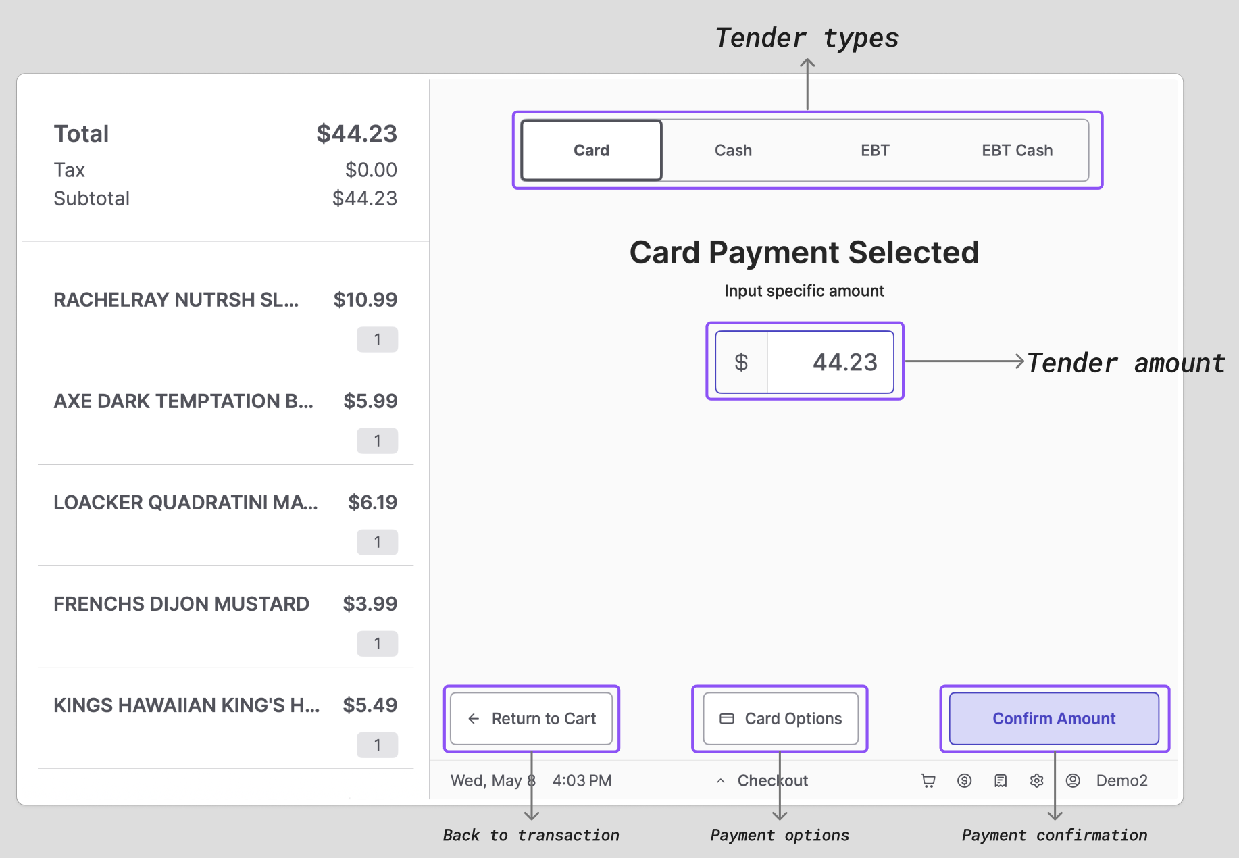Open the Checkout dropdown label
The image size is (1239, 858).
(x=773, y=781)
